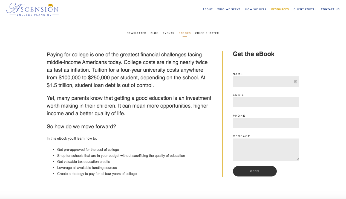Click the Ascension College Planning logo
Image resolution: width=346 pixels, height=199 pixels.
(x=32, y=9)
